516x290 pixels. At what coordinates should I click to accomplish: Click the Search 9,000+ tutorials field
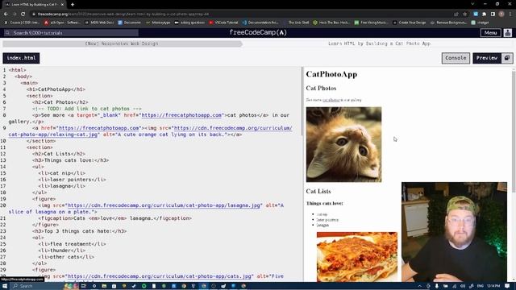[71, 33]
